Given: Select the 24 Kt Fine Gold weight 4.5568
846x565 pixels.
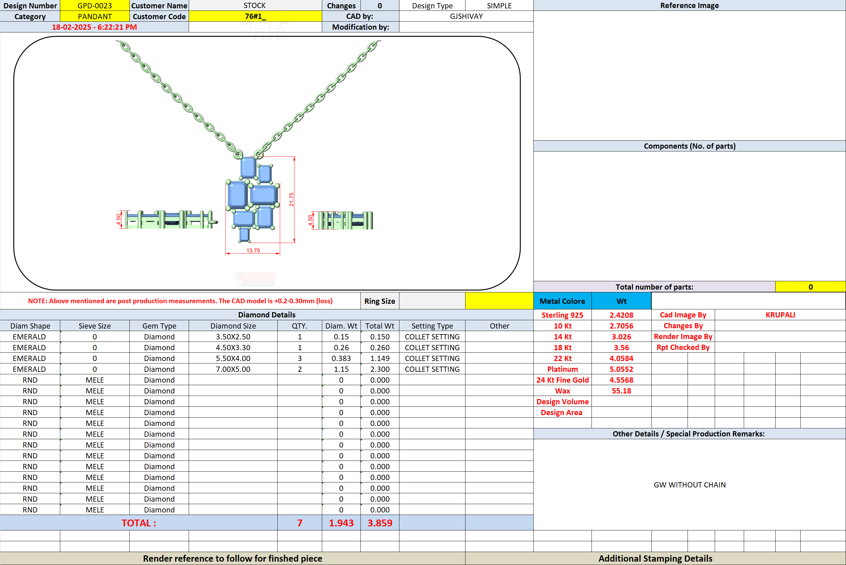Looking at the screenshot, I should (x=621, y=380).
